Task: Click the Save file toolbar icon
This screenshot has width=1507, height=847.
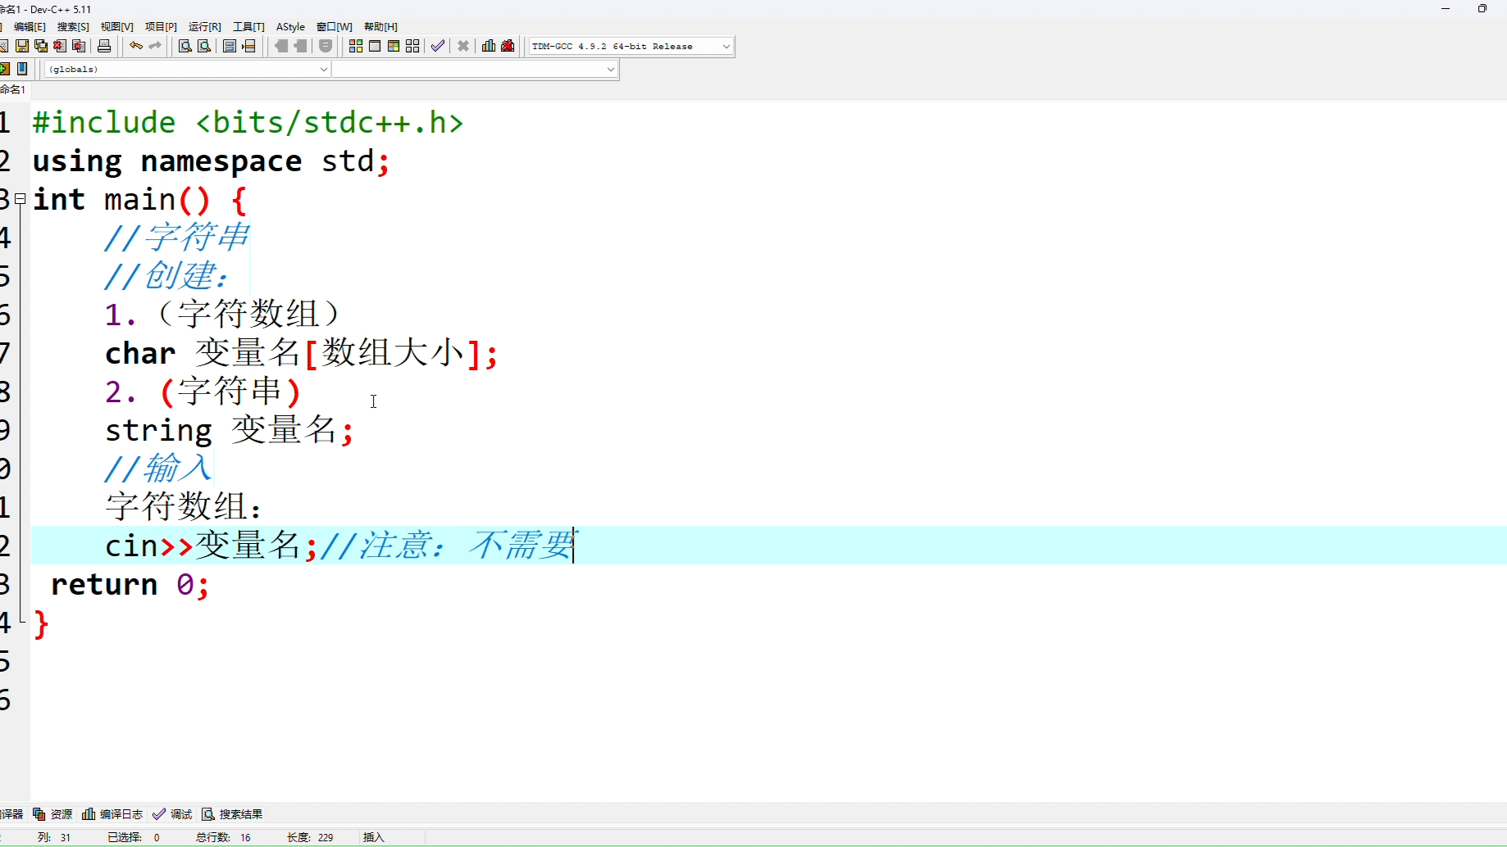Action: pyautogui.click(x=22, y=46)
